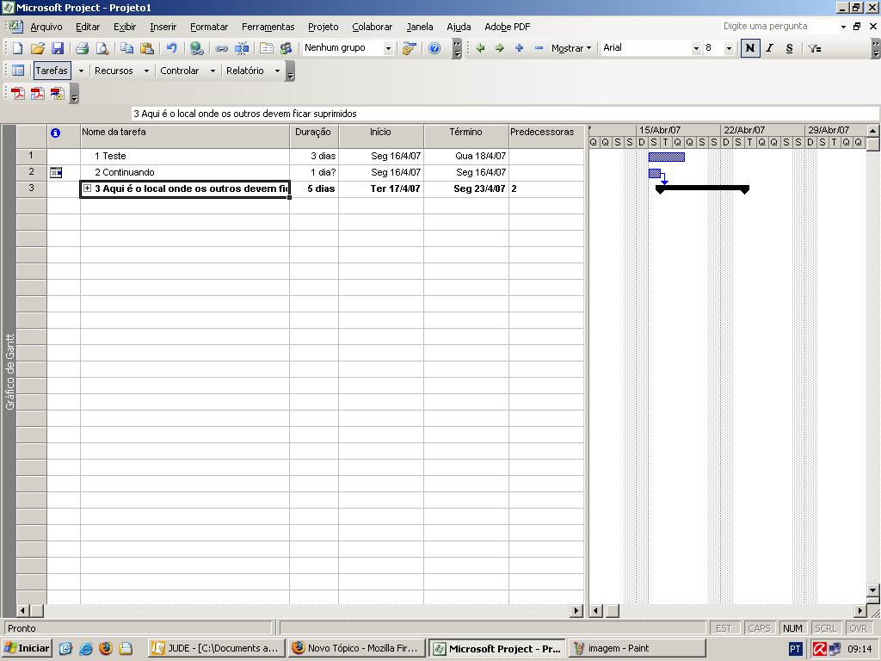
Task: Create a new project file icon
Action: (17, 48)
